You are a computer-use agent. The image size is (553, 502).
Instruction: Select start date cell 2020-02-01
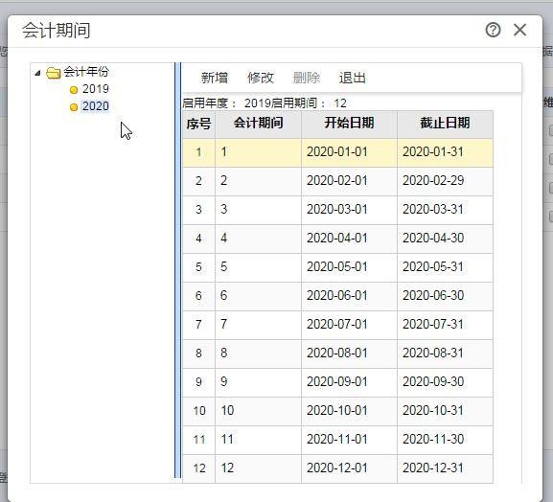[x=349, y=181]
